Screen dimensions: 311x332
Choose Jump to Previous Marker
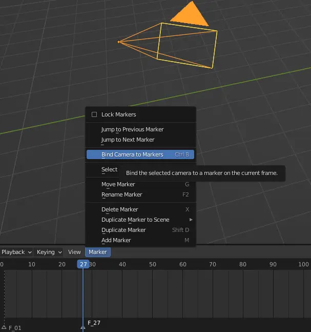[x=132, y=129]
